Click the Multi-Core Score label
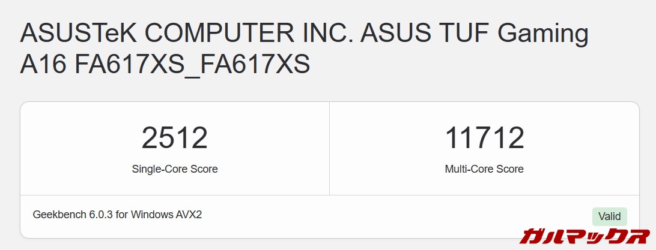 pyautogui.click(x=484, y=169)
